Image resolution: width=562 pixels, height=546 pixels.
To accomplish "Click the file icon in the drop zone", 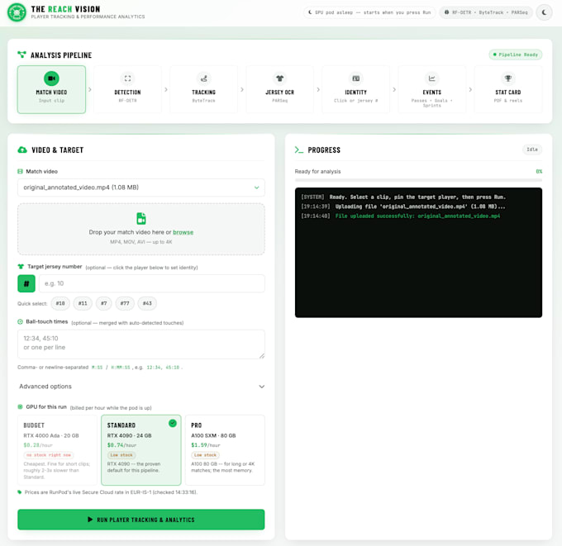I will click(141, 218).
